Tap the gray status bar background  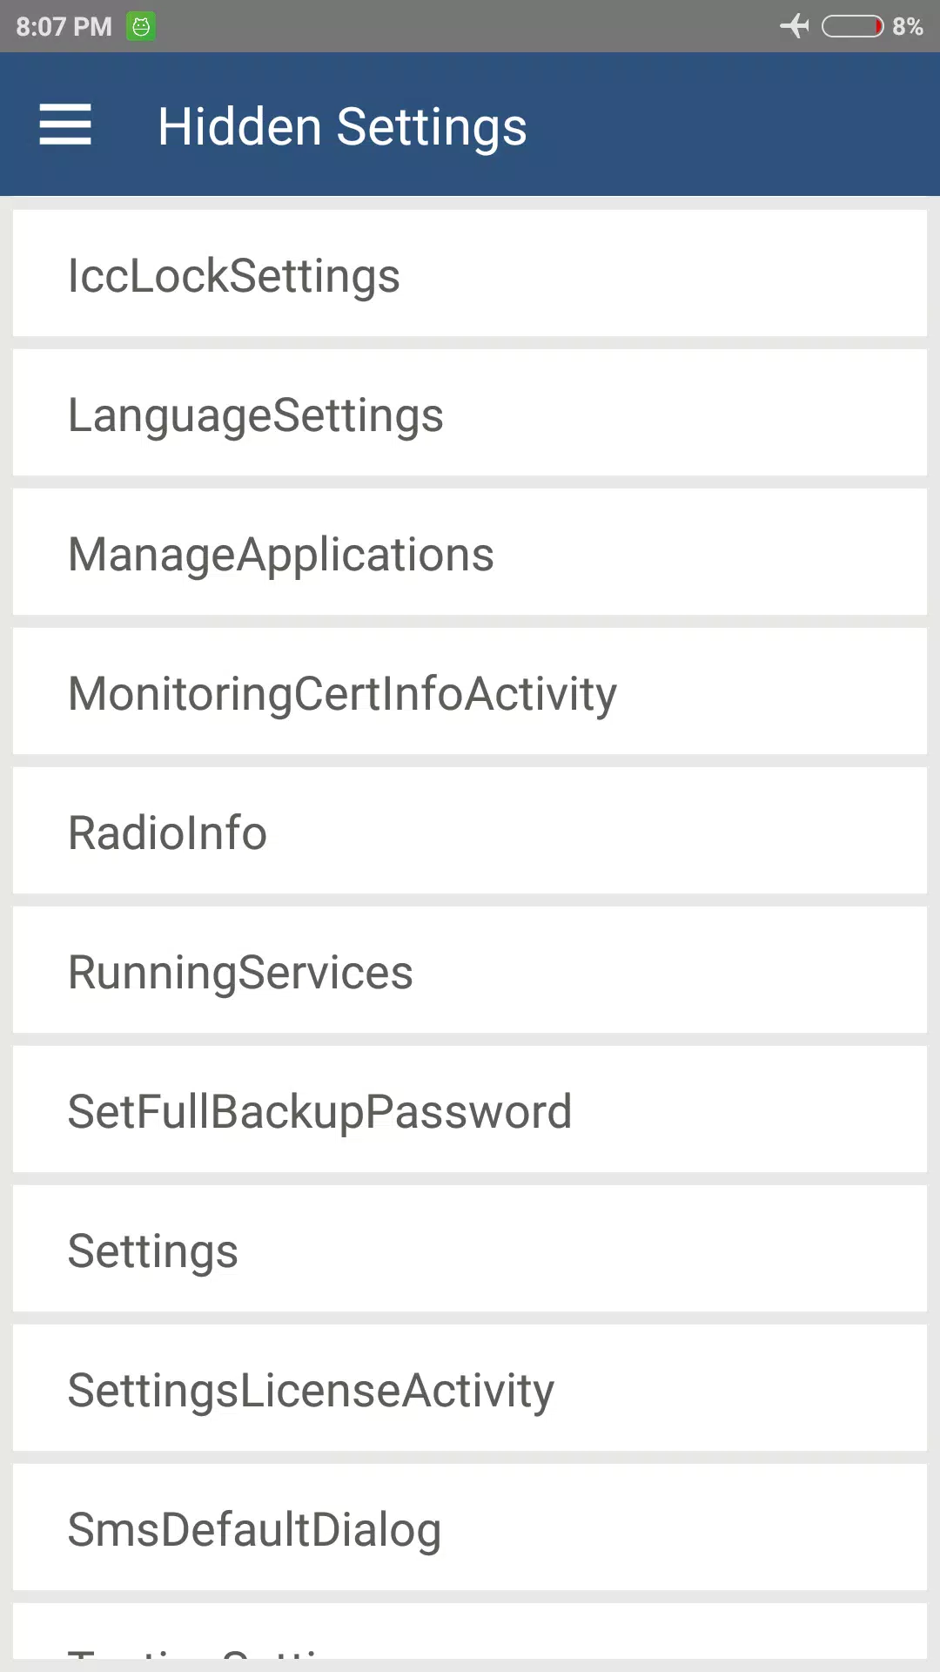[470, 26]
